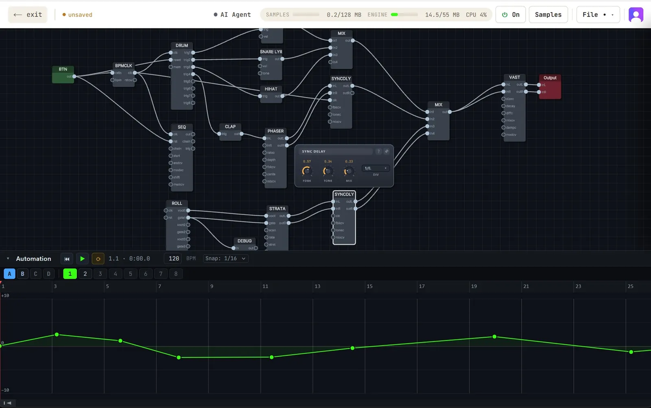Click the DEBUG out port

coord(256,248)
